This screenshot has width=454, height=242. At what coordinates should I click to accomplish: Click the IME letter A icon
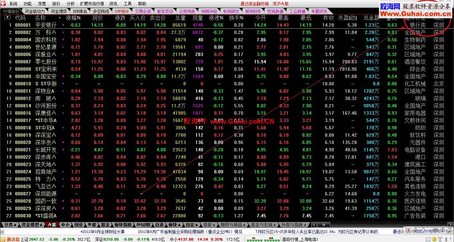tap(416, 230)
